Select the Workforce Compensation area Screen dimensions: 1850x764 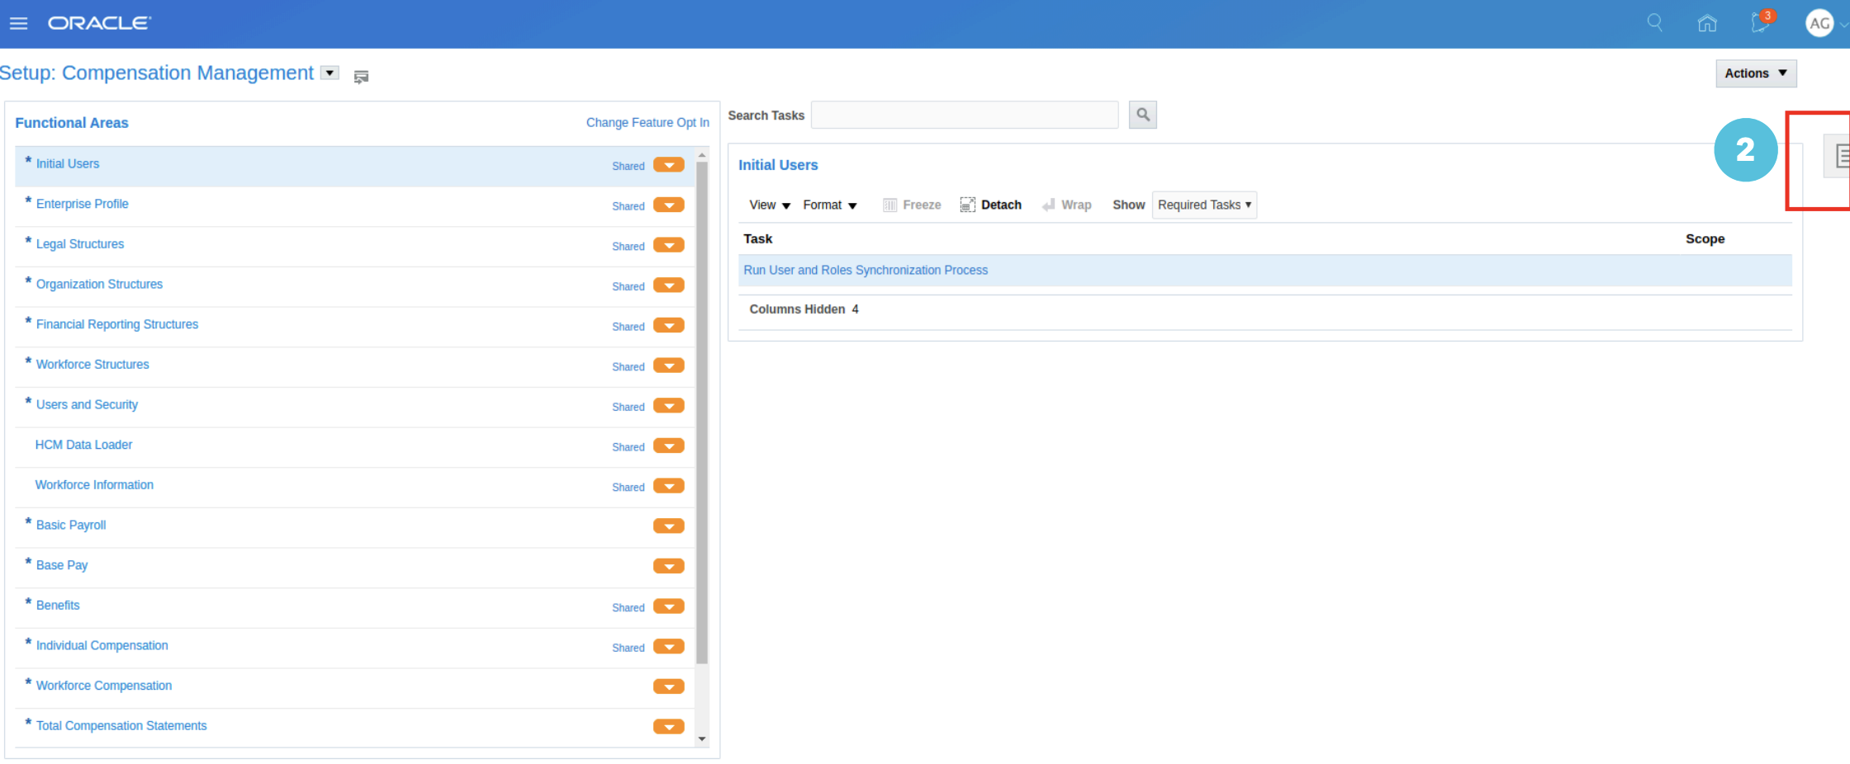point(104,686)
